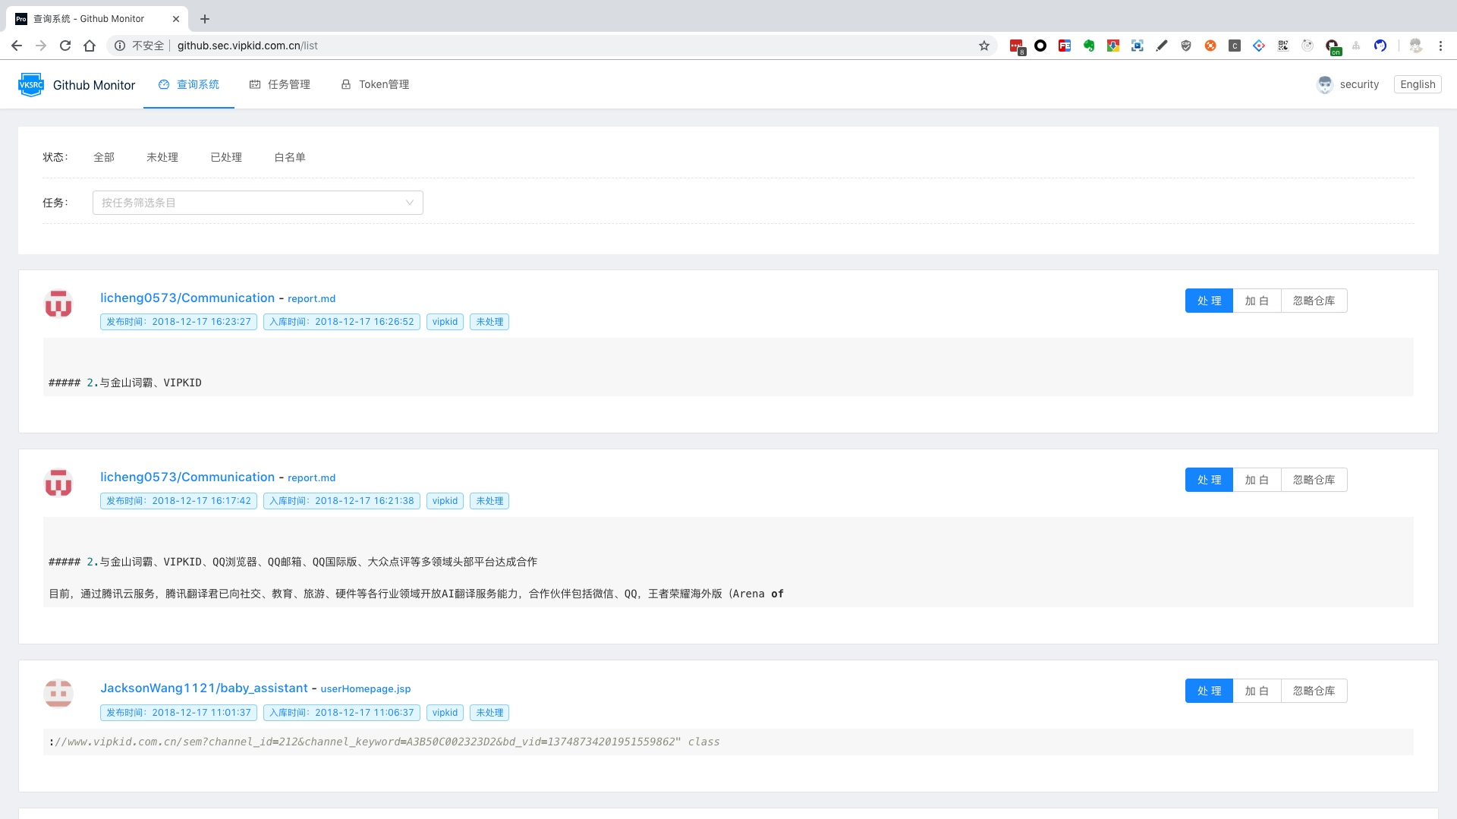Click the black circle extension icon
This screenshot has width=1457, height=819.
[1040, 46]
